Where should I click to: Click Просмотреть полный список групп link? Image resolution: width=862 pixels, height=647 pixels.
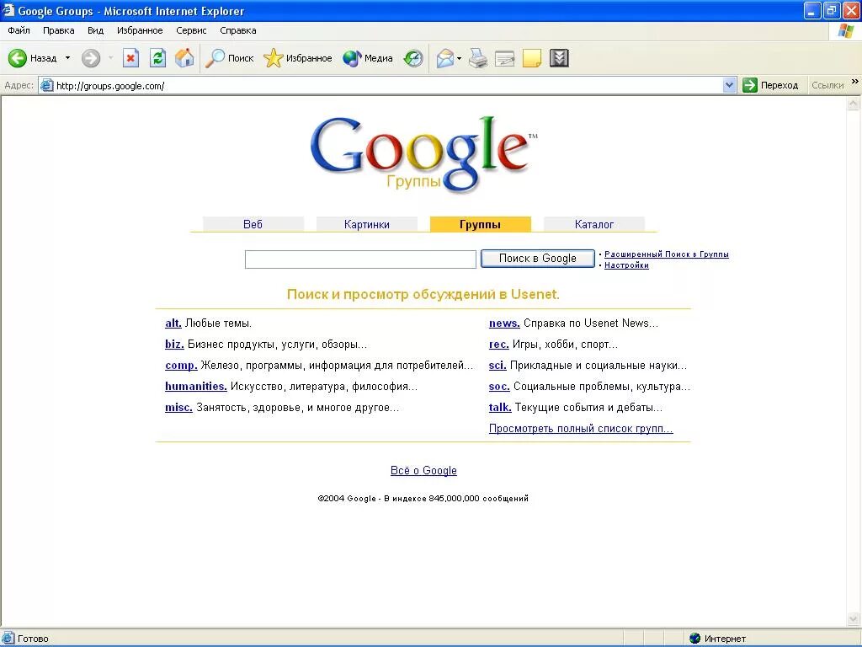click(x=581, y=429)
